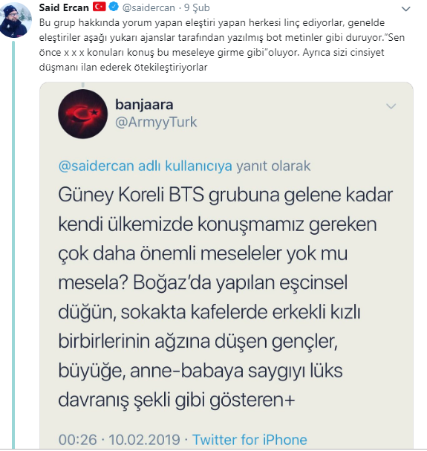The height and width of the screenshot is (451, 427).
Task: Click the Said Ercan display name
Action: 64,7
